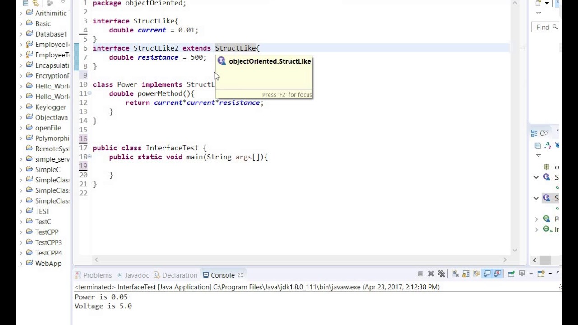Expand Power class node in Outline
The width and height of the screenshot is (578, 325).
[x=536, y=219]
